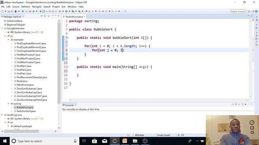Open the Source menu
This screenshot has width=259, height=145.
point(16,6)
